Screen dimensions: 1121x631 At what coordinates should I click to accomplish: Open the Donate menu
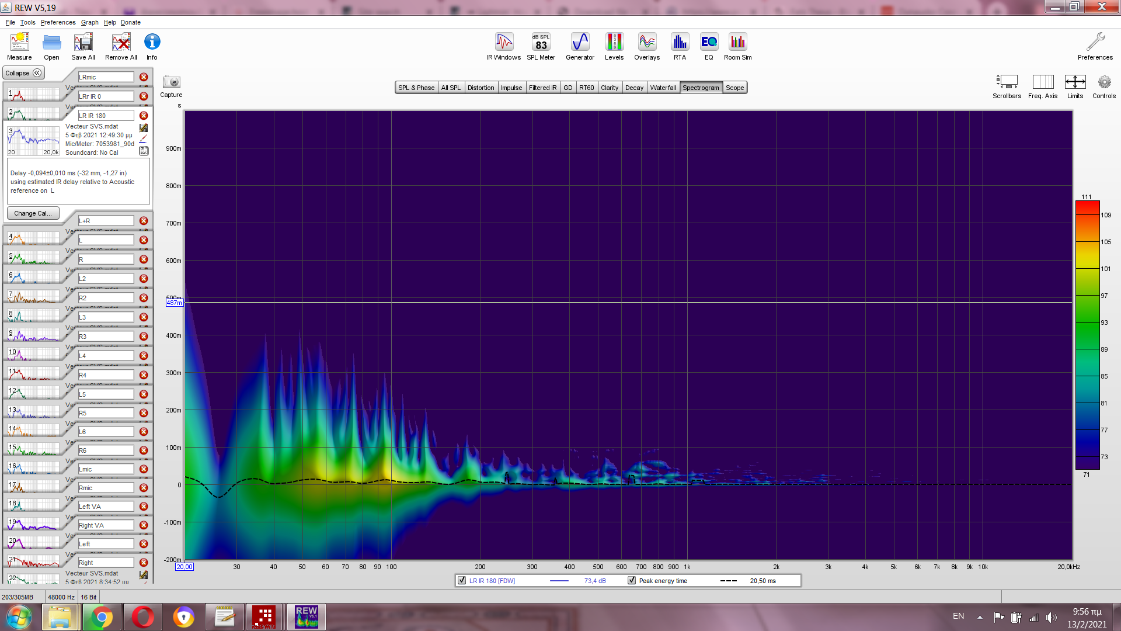click(x=131, y=22)
